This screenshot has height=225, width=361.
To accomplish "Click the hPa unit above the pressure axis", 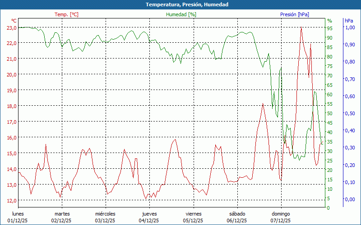I will click(x=349, y=21).
